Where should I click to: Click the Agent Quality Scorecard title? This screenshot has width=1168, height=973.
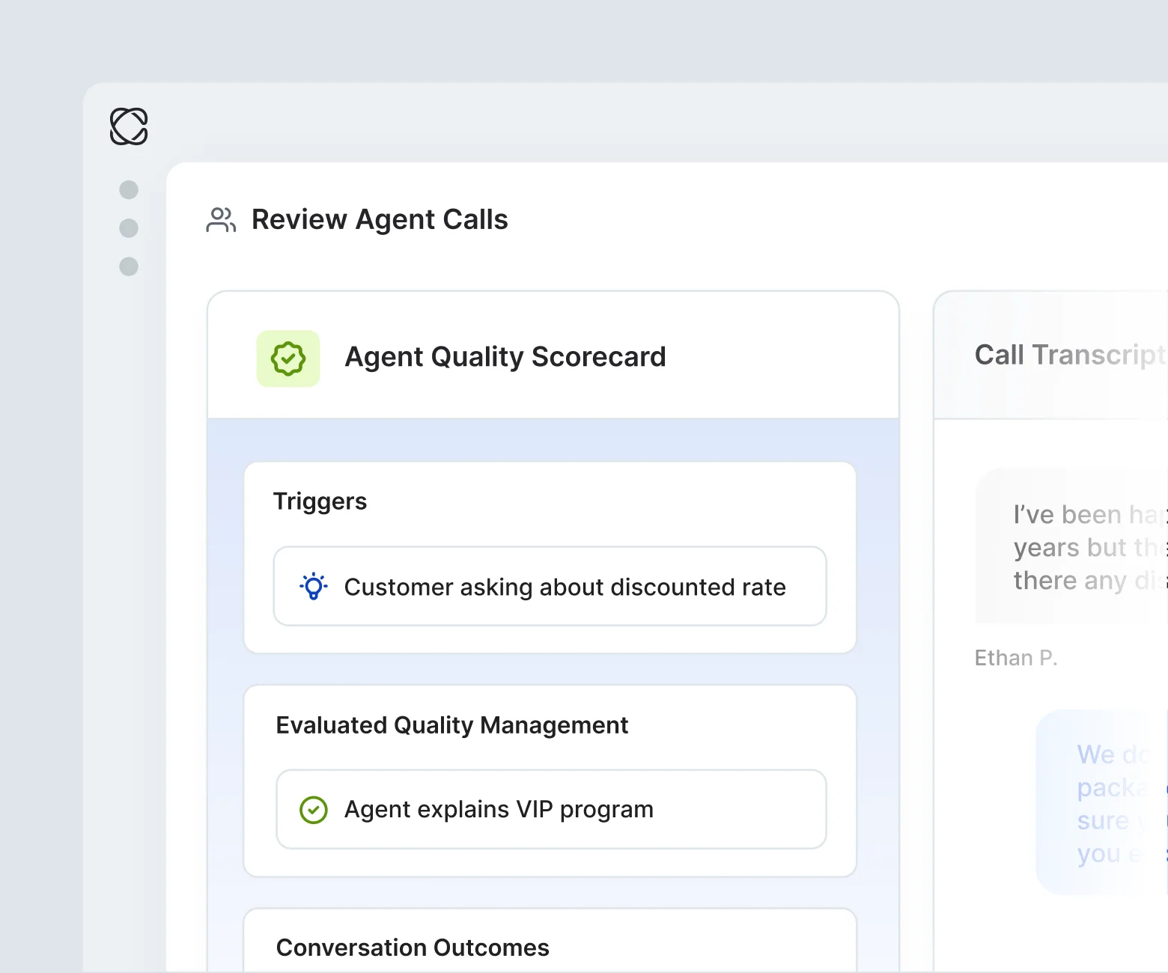505,357
